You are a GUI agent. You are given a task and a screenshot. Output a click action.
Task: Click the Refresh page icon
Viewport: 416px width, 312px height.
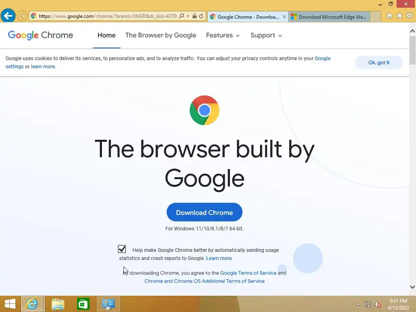tap(201, 16)
